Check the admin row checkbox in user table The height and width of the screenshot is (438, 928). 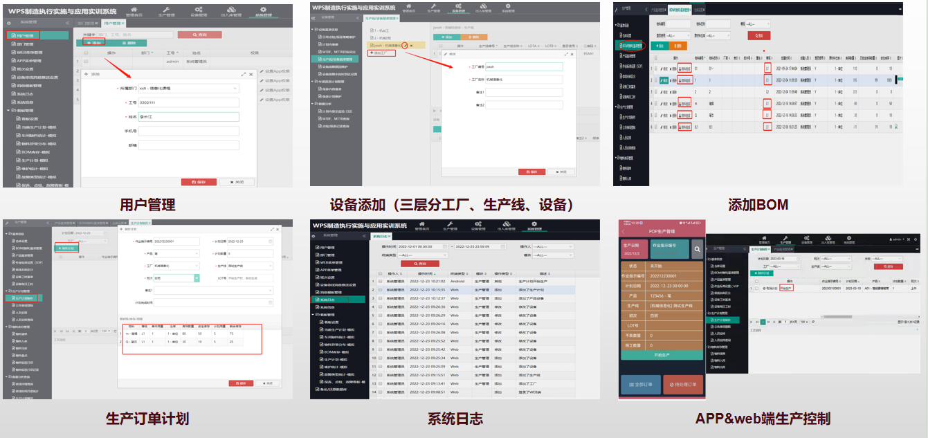(x=87, y=61)
